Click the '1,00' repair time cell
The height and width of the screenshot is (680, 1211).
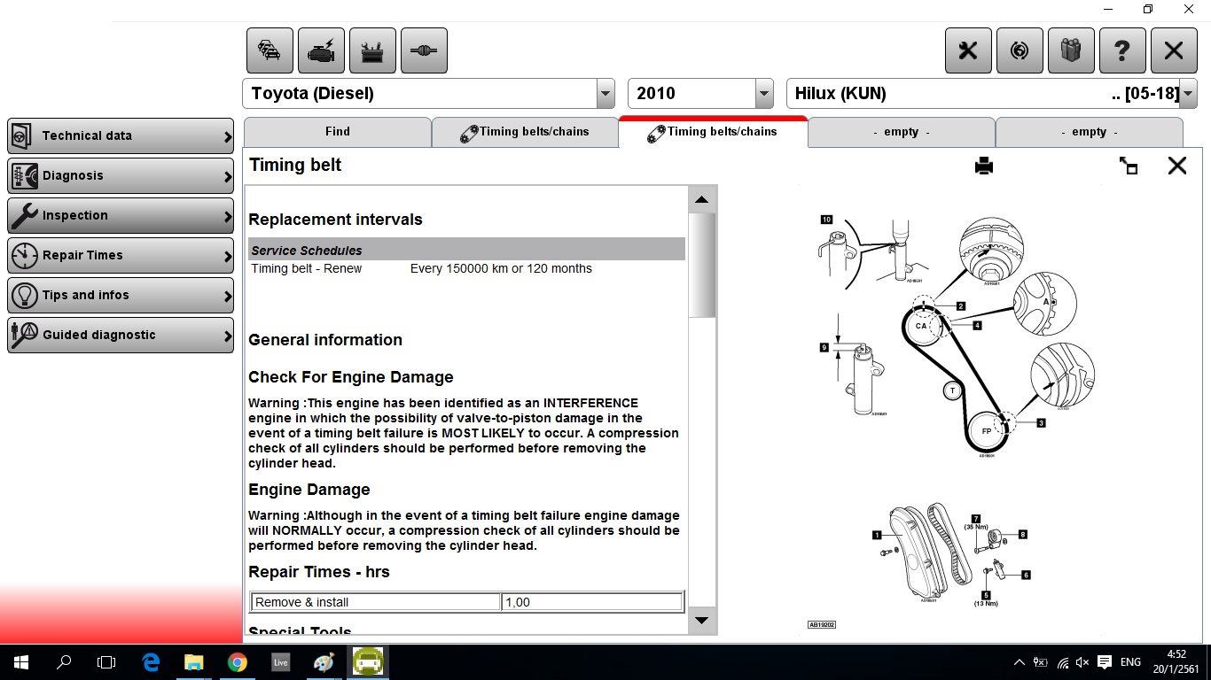[x=591, y=602]
